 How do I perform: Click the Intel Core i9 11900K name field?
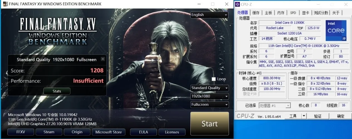point(290,23)
